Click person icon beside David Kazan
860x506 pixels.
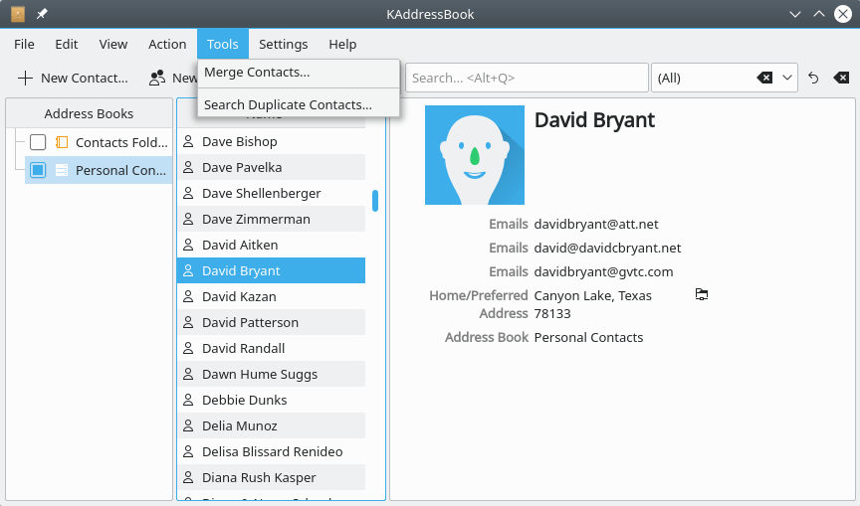[x=188, y=296]
